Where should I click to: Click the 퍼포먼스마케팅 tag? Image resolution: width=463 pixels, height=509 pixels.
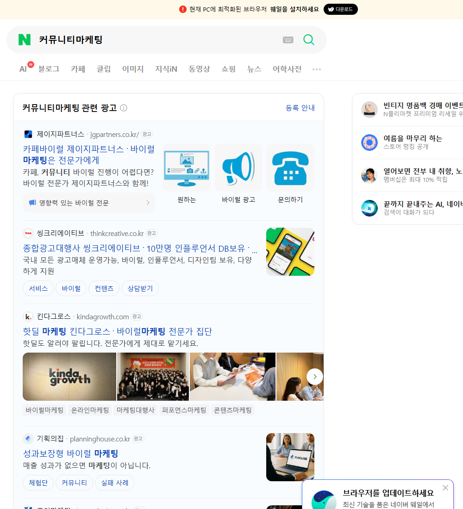tap(184, 410)
